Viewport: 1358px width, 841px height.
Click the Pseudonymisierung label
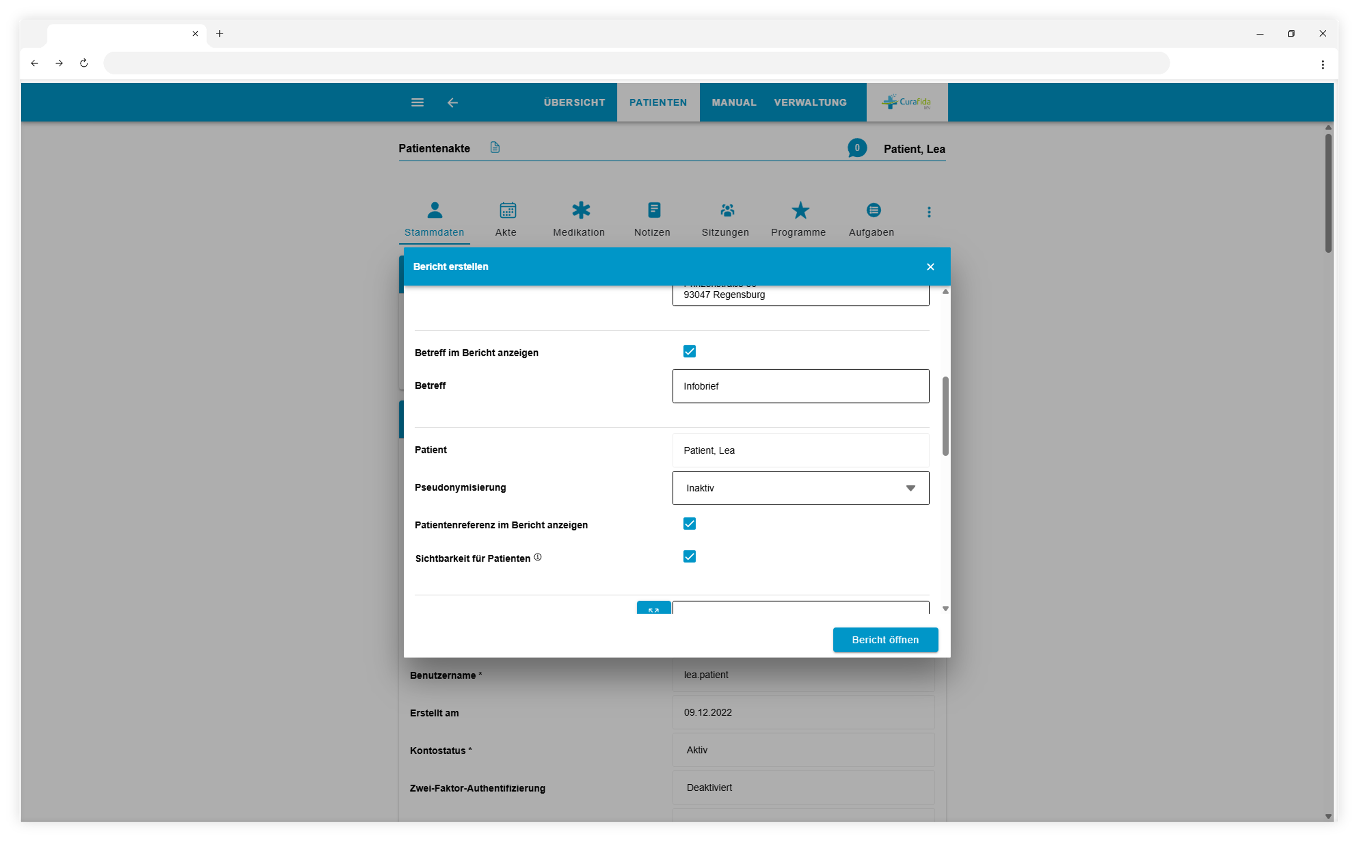(x=460, y=487)
